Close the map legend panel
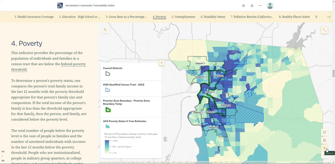Viewport: 335px width, 164px height. point(162,63)
